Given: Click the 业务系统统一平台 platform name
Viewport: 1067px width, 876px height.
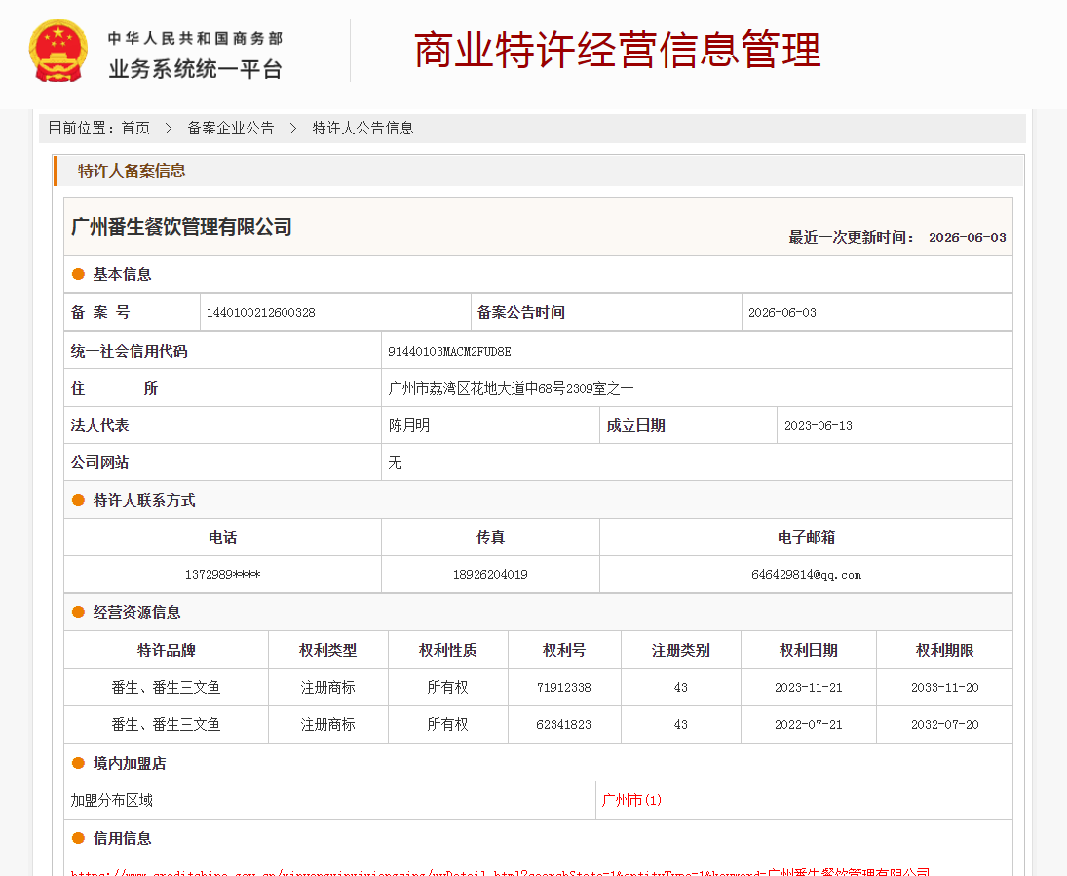Looking at the screenshot, I should (x=195, y=69).
